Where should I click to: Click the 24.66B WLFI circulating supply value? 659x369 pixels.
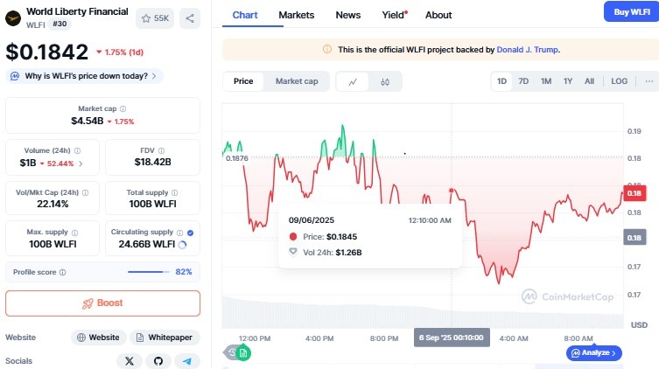pos(147,244)
